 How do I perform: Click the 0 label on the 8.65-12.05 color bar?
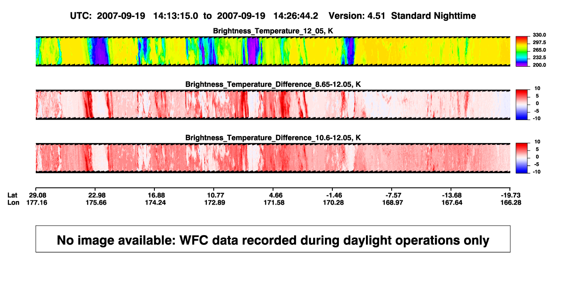click(x=537, y=103)
